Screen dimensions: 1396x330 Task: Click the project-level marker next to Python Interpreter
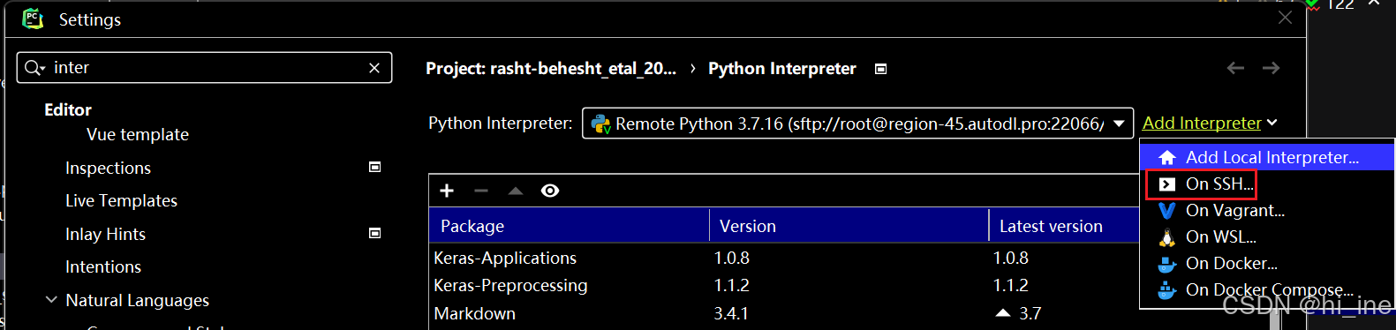[x=880, y=69]
